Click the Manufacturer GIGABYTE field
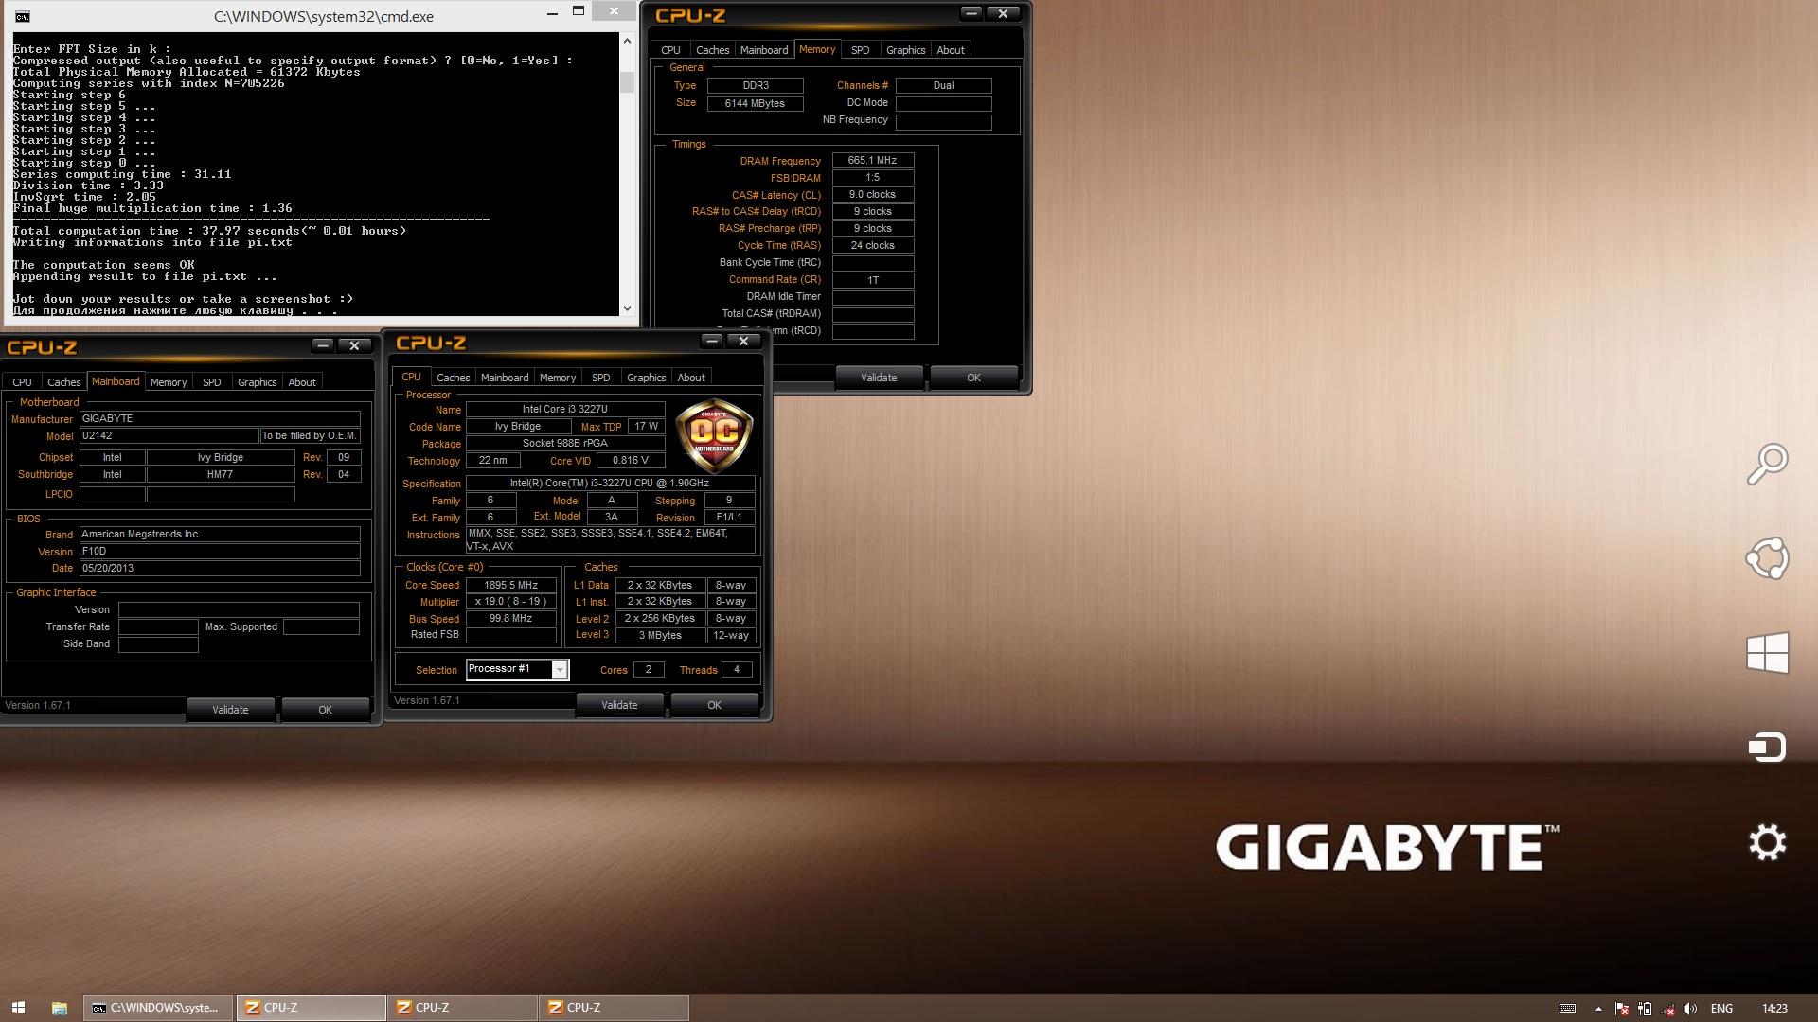 (x=220, y=418)
